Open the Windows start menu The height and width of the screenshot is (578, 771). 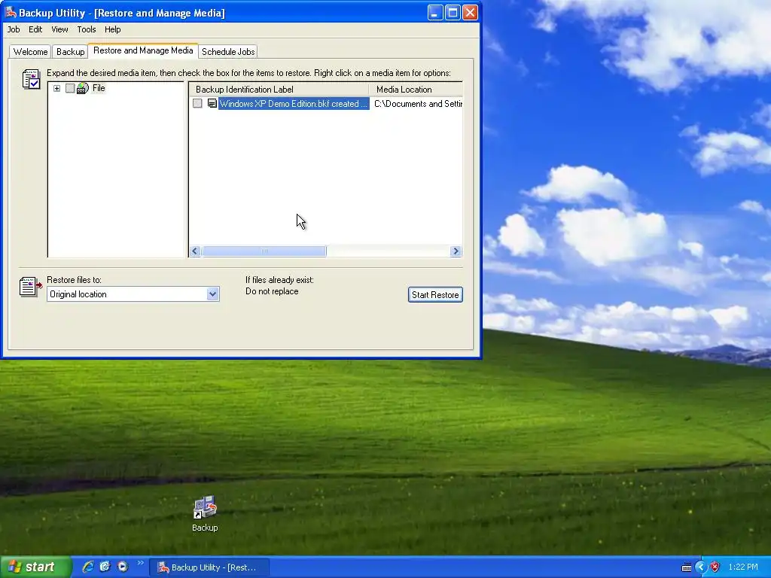pos(35,567)
